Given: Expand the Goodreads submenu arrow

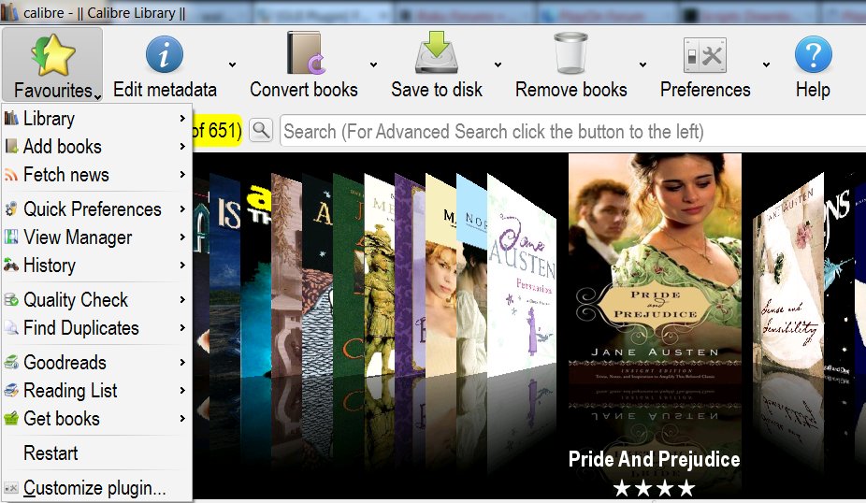Looking at the screenshot, I should [x=182, y=362].
